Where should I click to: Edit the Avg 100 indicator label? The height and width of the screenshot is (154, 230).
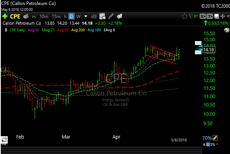[x=94, y=30]
